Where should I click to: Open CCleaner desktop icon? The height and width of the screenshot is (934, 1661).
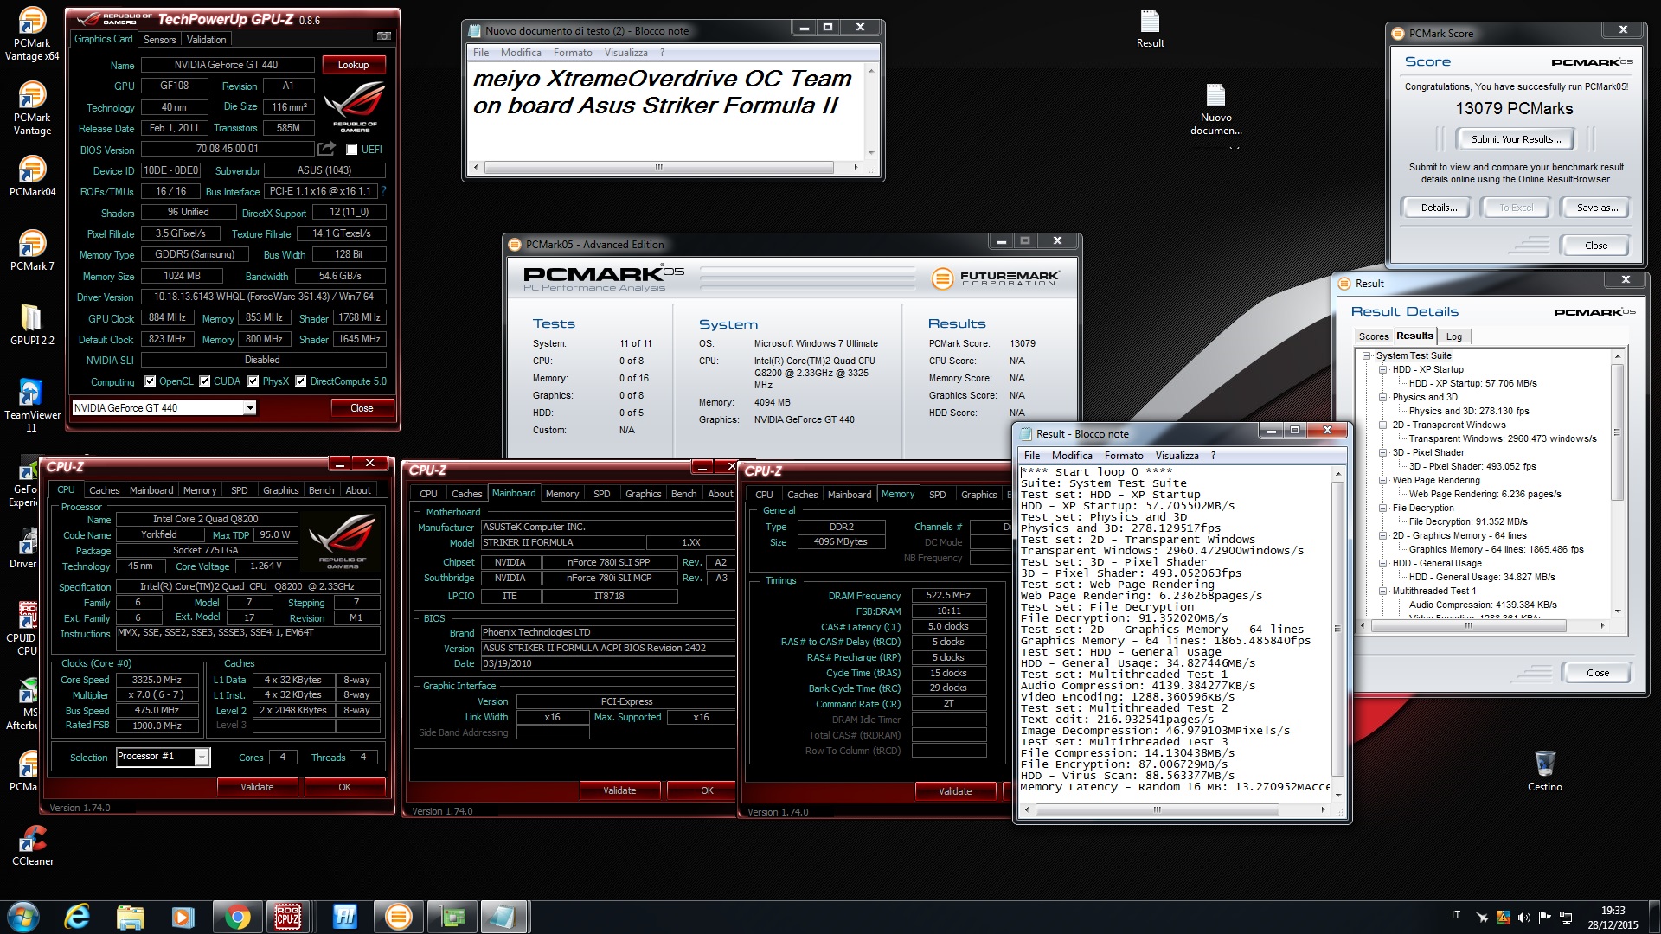(32, 846)
